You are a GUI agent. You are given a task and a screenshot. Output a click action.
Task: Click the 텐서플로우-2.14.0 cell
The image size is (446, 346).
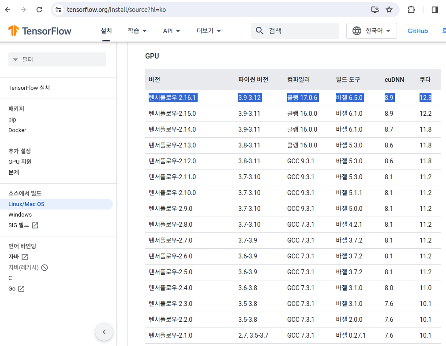coord(172,129)
